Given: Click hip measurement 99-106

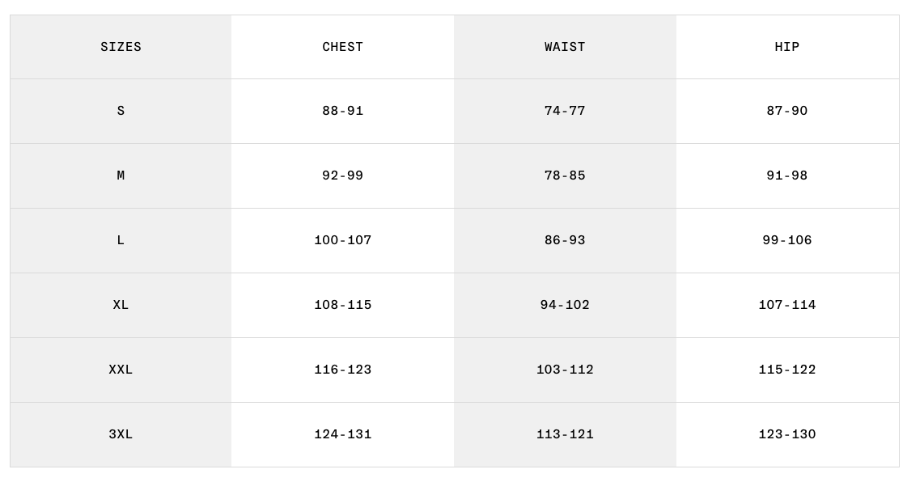Looking at the screenshot, I should pos(787,240).
